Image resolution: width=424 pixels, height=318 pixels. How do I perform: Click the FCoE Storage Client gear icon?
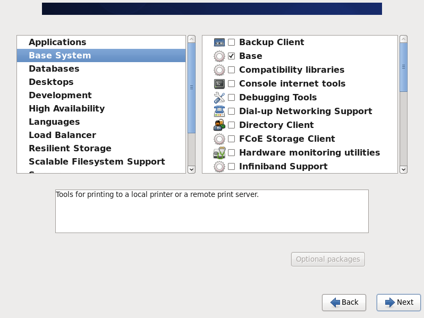click(219, 139)
